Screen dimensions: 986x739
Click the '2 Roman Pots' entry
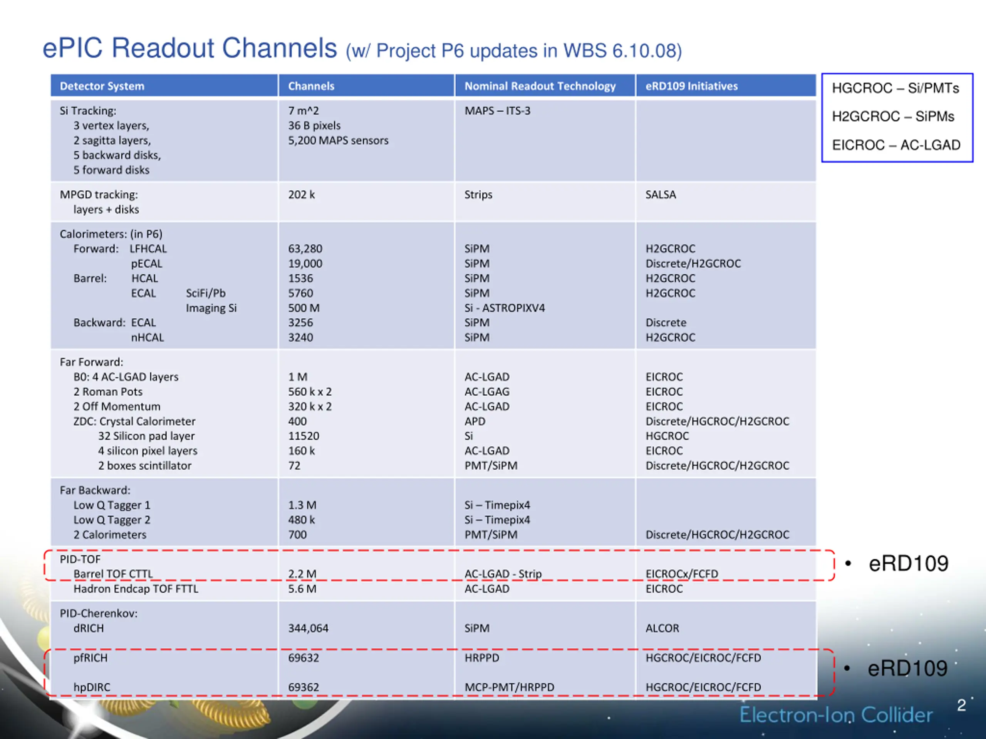pos(108,391)
